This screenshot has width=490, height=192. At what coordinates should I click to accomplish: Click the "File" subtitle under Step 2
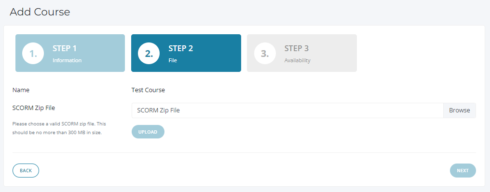pyautogui.click(x=173, y=60)
